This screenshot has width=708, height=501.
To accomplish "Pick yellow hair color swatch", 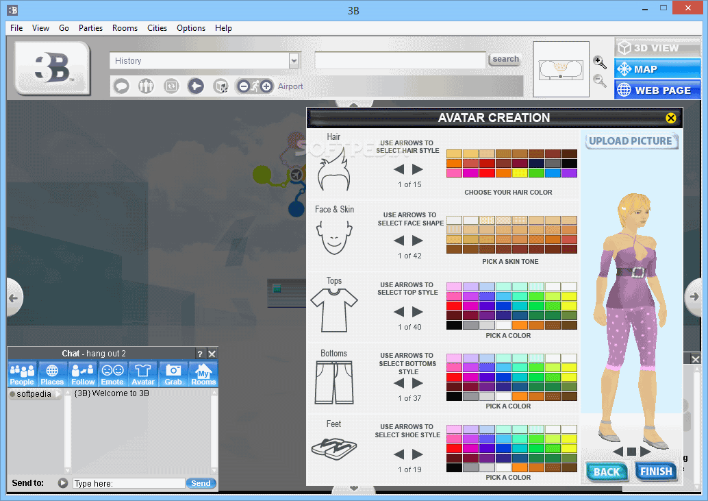I will tap(520, 173).
